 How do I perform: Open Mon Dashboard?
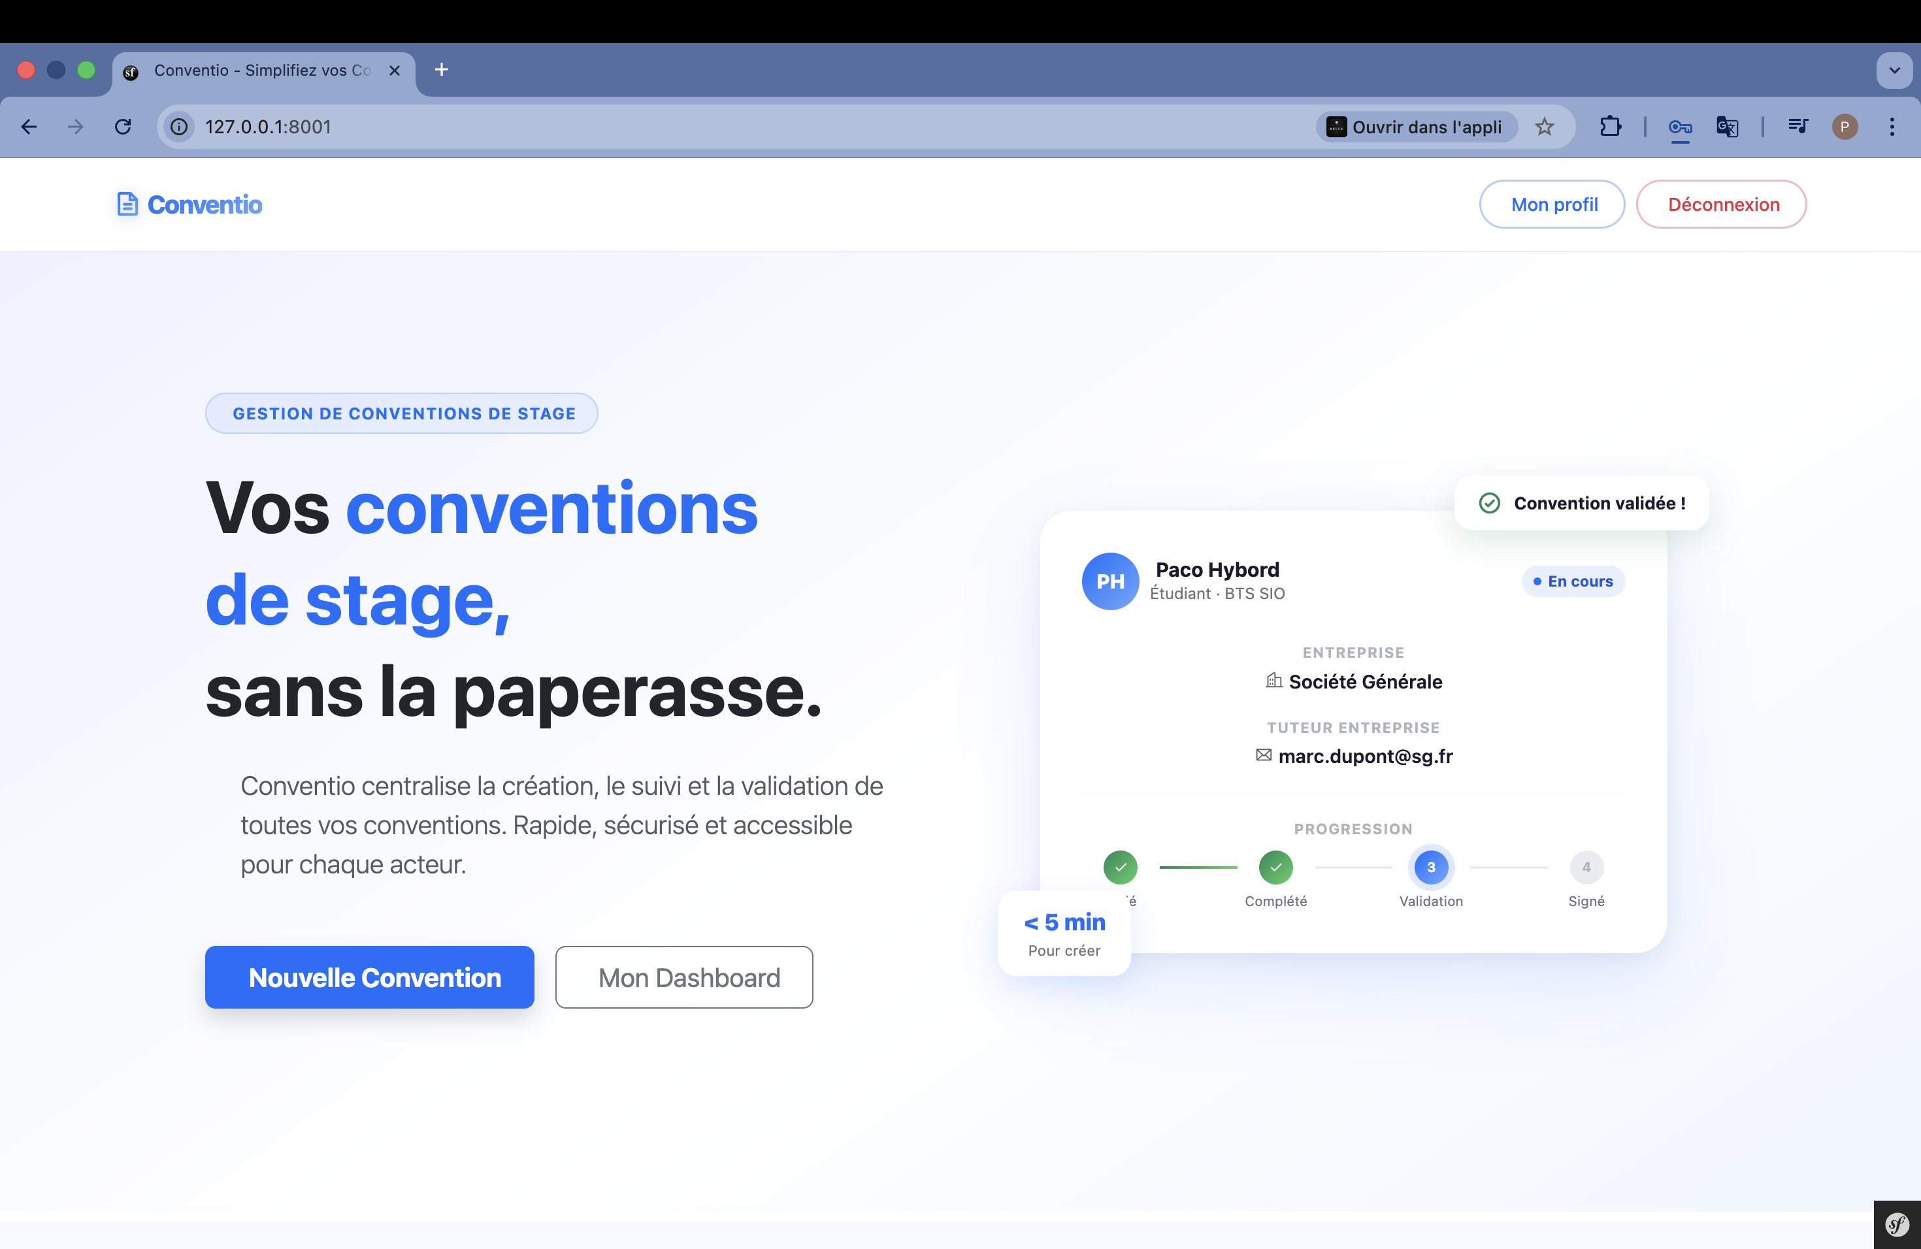(683, 977)
